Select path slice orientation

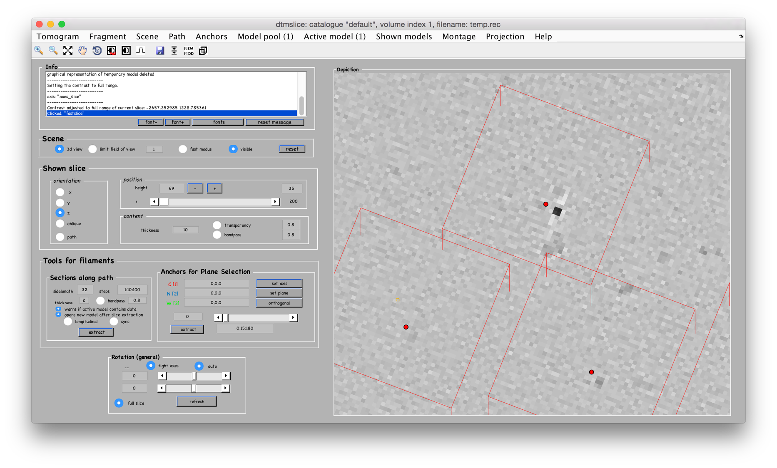coord(60,237)
